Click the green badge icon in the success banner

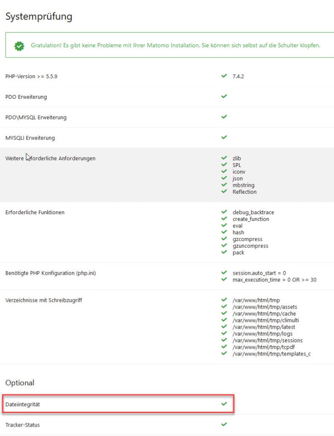[19, 46]
